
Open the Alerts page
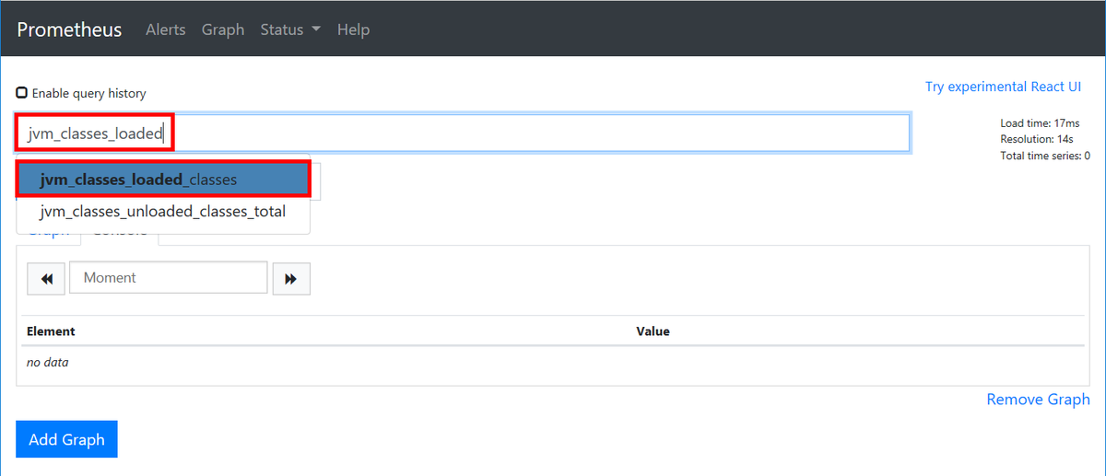click(166, 29)
